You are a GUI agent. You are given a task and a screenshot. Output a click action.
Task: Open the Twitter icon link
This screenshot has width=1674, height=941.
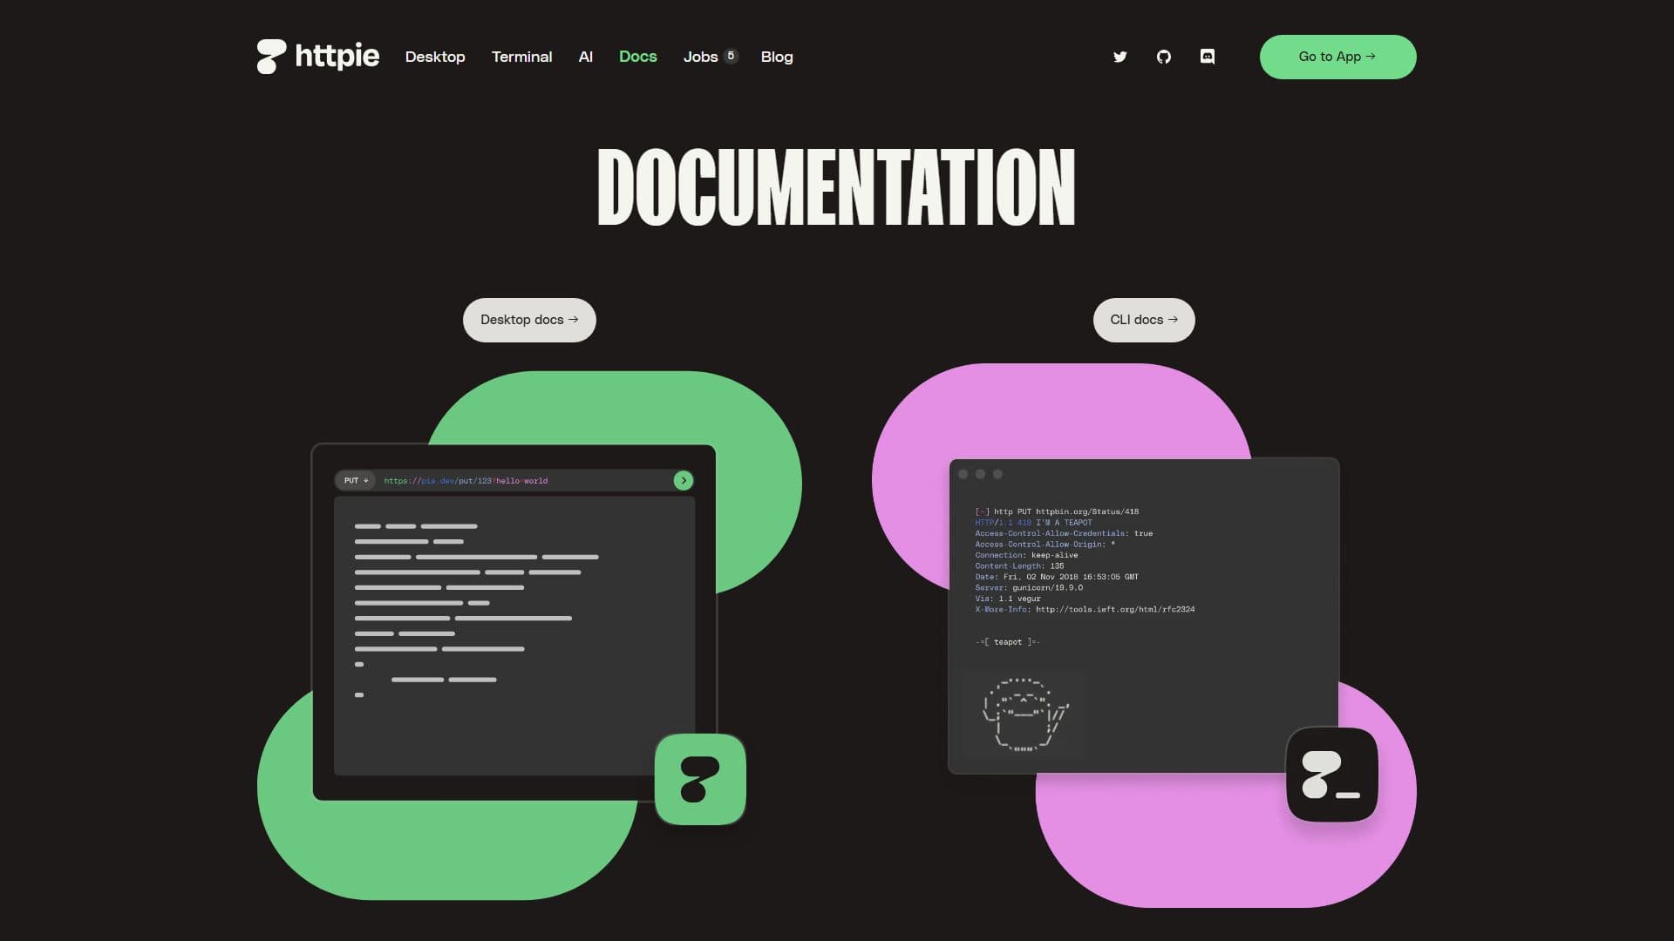[x=1120, y=57]
